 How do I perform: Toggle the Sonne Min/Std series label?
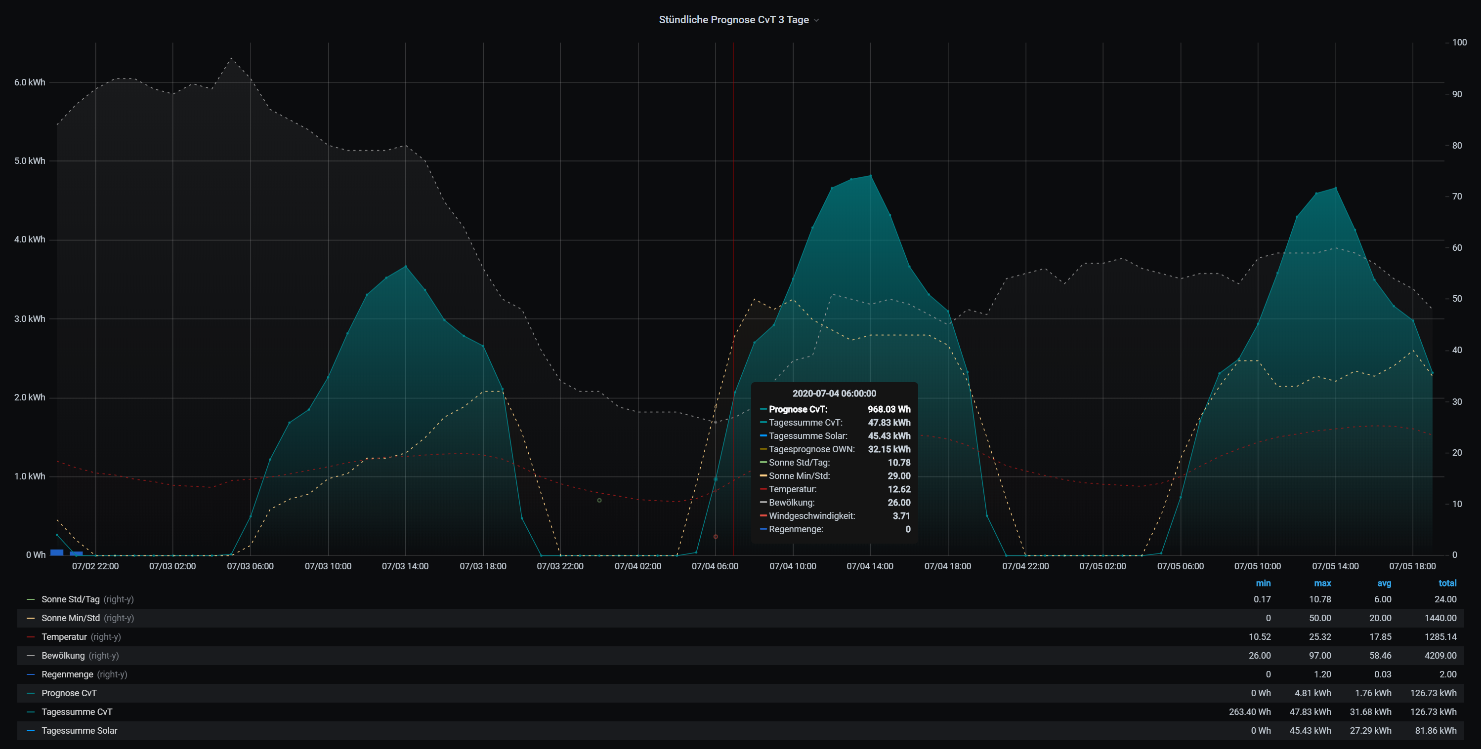click(x=71, y=618)
